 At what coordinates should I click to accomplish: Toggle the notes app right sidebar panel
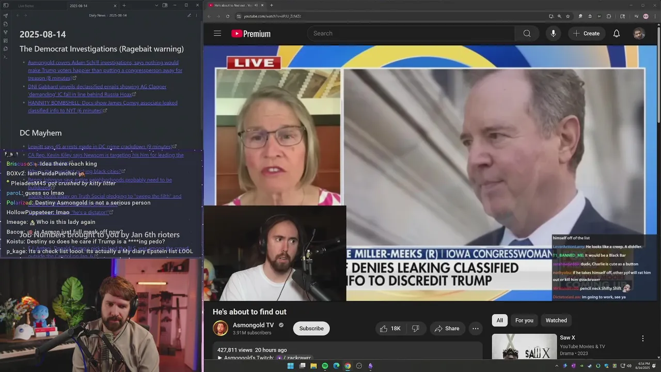(165, 5)
